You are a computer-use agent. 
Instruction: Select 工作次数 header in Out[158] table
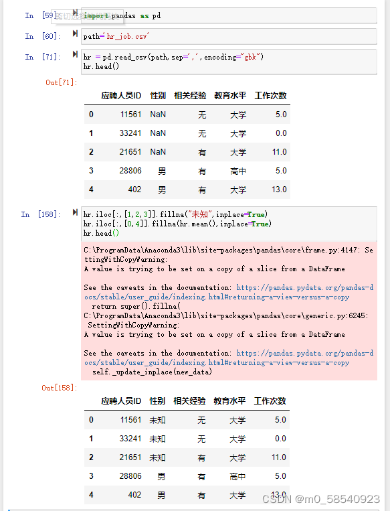tap(270, 401)
